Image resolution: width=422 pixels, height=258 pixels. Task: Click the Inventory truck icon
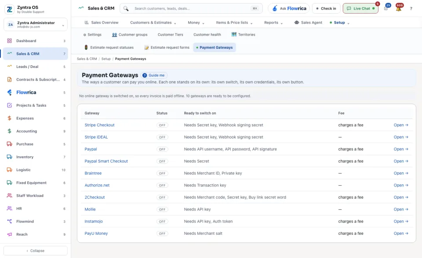9,157
